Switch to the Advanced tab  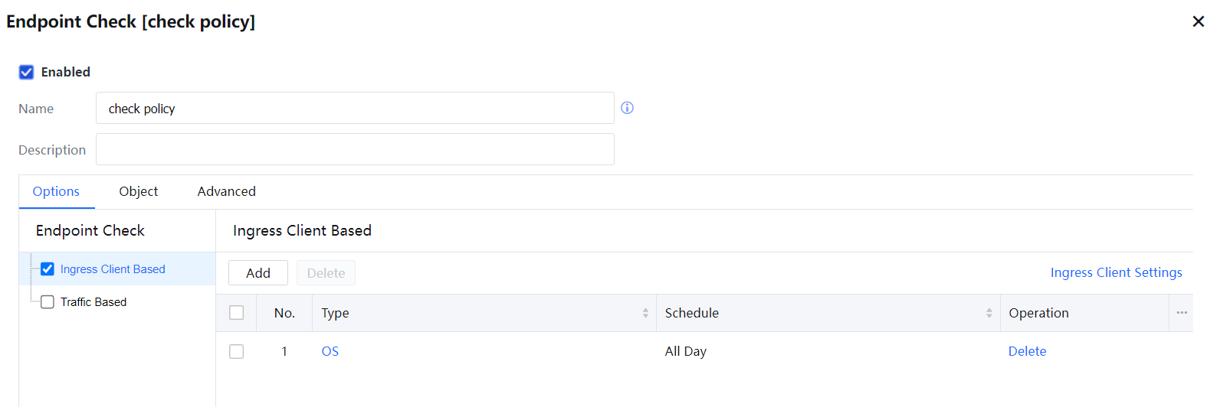click(227, 191)
